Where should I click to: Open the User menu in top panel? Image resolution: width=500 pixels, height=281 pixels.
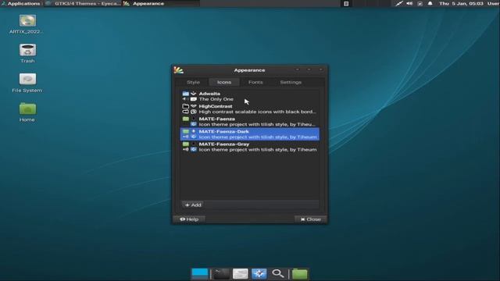click(x=493, y=3)
